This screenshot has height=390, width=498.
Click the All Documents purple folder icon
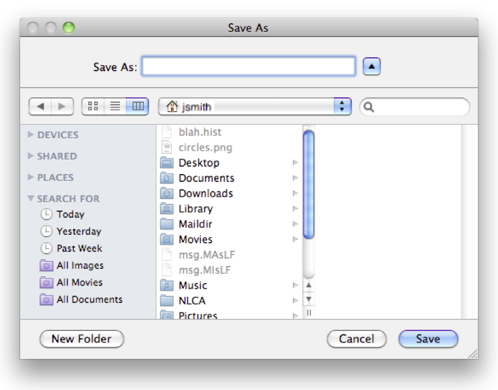(x=46, y=299)
